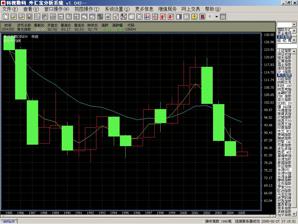Screen dimensions: 298x224
Task: Select 巴西指数 in the index list
Action: tap(284, 201)
